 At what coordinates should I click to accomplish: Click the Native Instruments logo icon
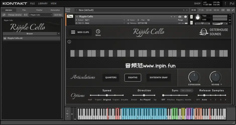click(x=232, y=3)
